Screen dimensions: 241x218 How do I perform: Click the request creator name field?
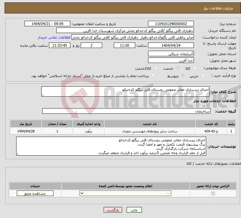tap(133, 37)
